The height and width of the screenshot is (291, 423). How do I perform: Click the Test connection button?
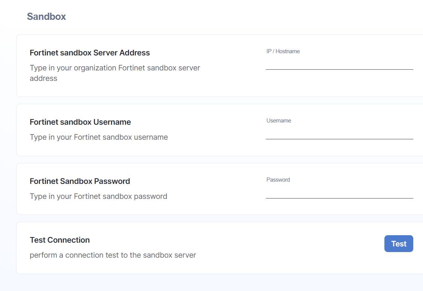pyautogui.click(x=399, y=243)
